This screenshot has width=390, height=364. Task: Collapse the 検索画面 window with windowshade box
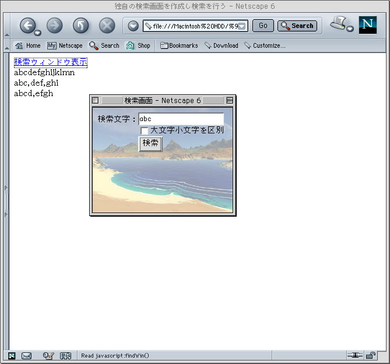click(x=230, y=100)
